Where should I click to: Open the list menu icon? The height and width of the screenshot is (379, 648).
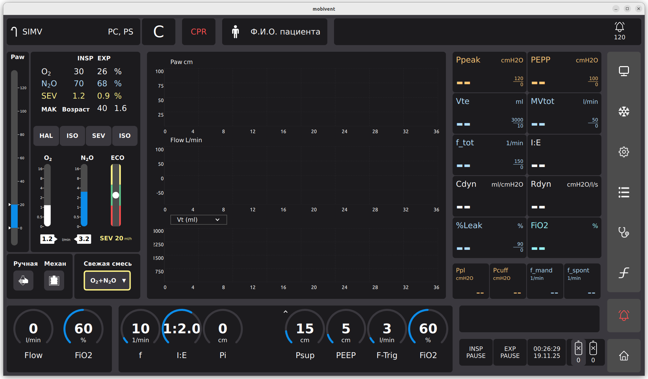pyautogui.click(x=624, y=192)
